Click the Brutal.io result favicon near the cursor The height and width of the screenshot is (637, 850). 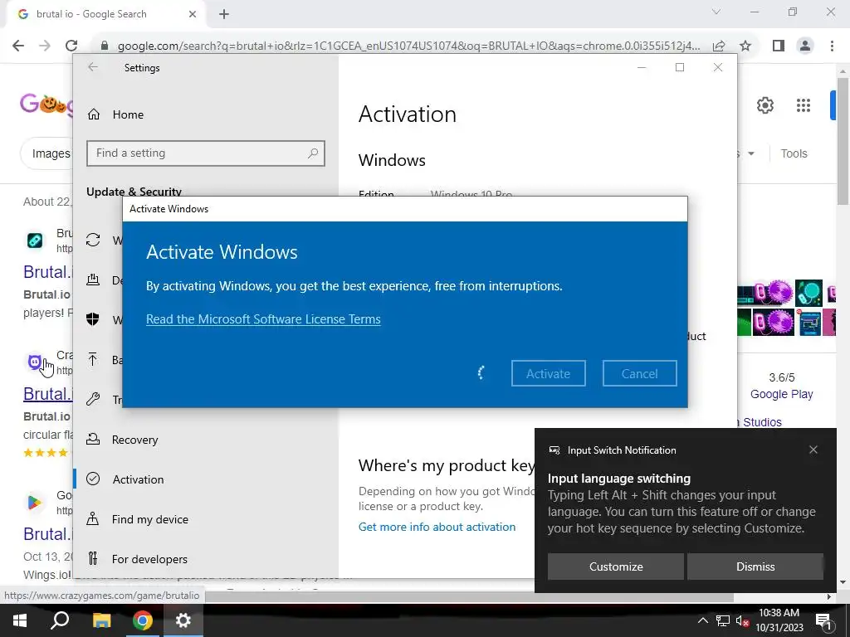coord(35,362)
